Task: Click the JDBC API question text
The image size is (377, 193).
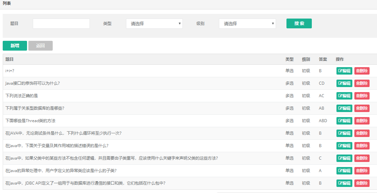Action: (x=85, y=183)
